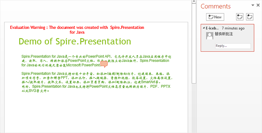262x133 pixels.
Task: Go to the previous comment
Action: click(239, 17)
